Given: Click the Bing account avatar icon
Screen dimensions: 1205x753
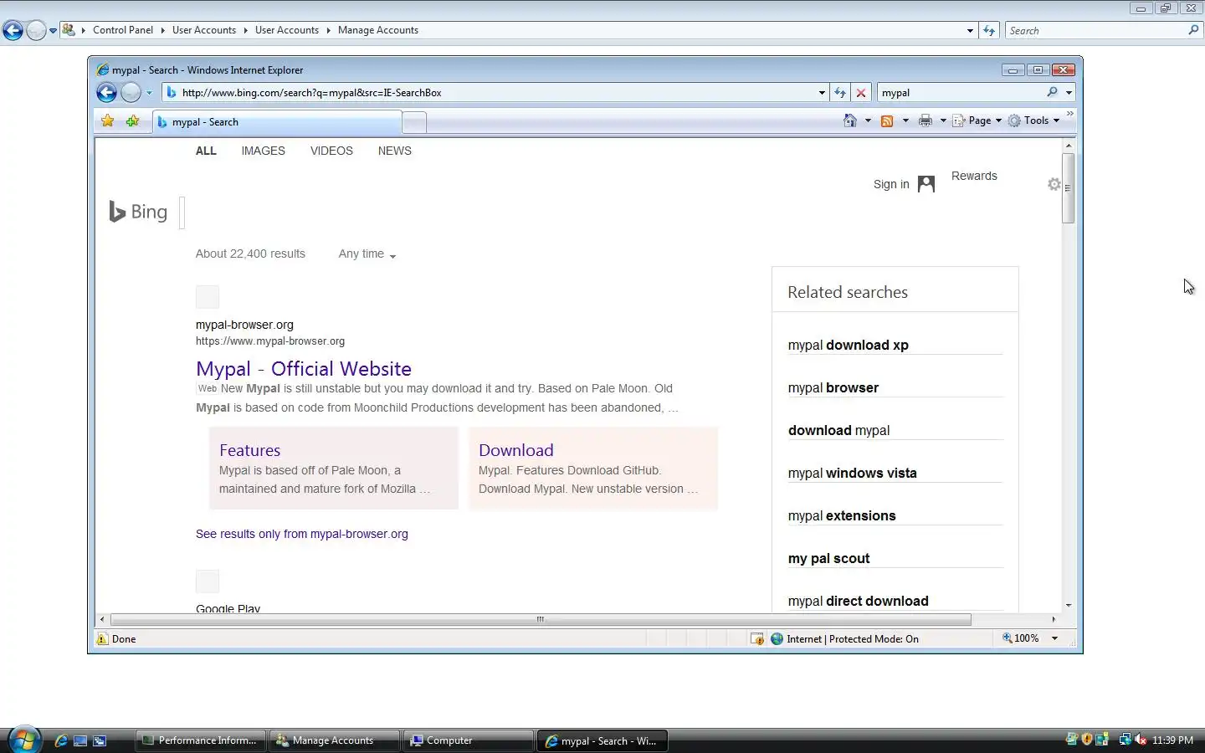Looking at the screenshot, I should click(926, 184).
